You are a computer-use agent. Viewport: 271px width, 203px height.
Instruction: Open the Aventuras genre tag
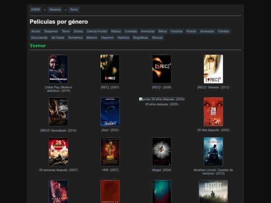coord(148,31)
